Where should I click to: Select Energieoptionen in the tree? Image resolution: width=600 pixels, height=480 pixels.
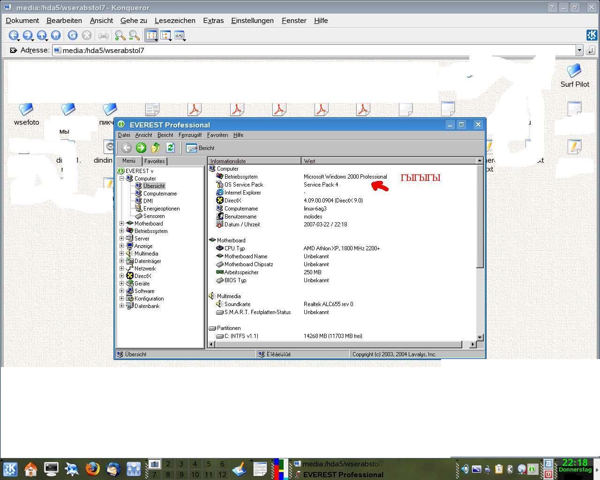click(161, 209)
